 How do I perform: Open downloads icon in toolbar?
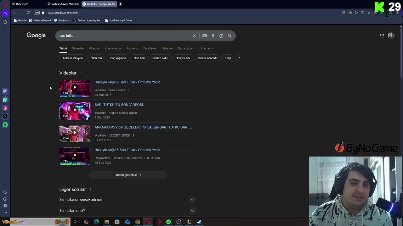[x=369, y=13]
